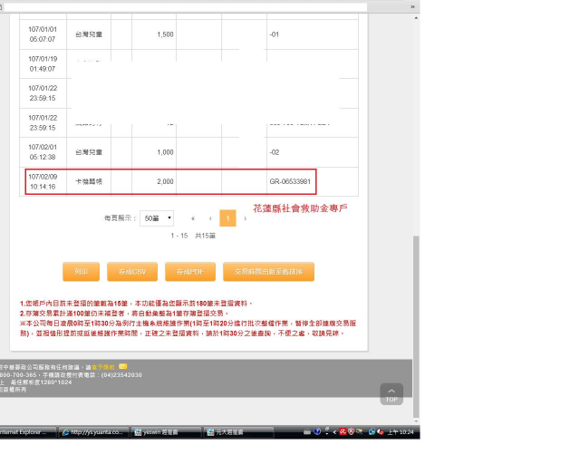The width and height of the screenshot is (580, 464).
Task: Expand the toolbar overflow chevron at top
Action: coord(414,6)
